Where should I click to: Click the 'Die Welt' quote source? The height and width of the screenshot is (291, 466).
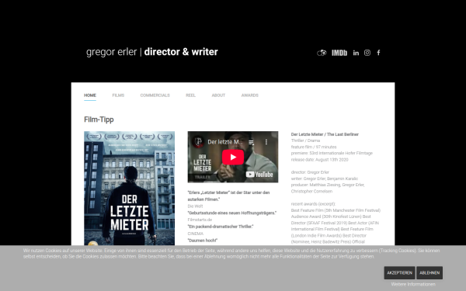[195, 206]
